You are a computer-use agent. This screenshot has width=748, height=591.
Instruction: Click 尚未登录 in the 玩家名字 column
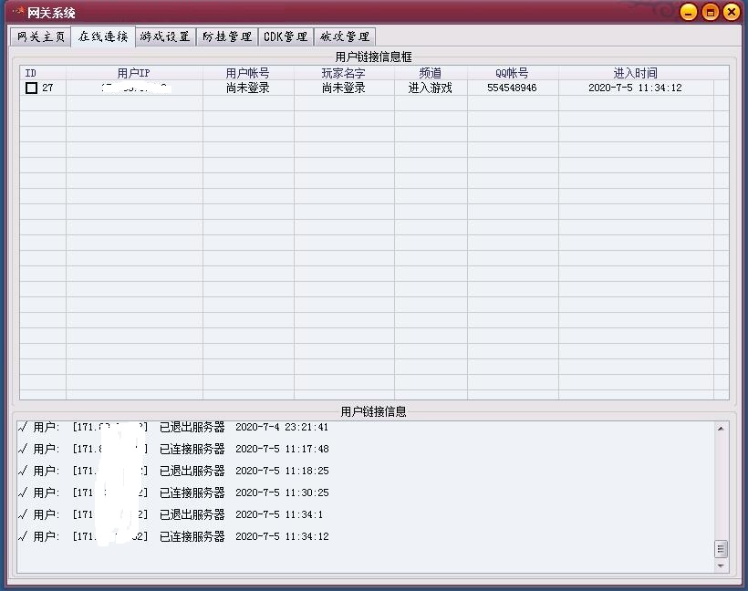click(344, 88)
